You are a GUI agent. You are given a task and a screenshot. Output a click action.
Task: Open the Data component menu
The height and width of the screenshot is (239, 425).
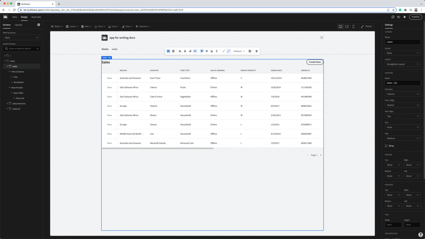click(x=86, y=27)
